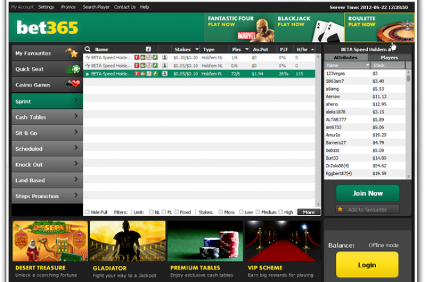Open the Stakes column dropdown arrow
This screenshot has height=282, width=425.
[x=197, y=49]
